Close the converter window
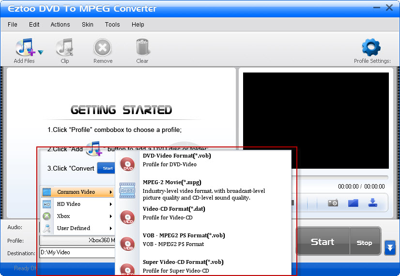 tap(389, 7)
